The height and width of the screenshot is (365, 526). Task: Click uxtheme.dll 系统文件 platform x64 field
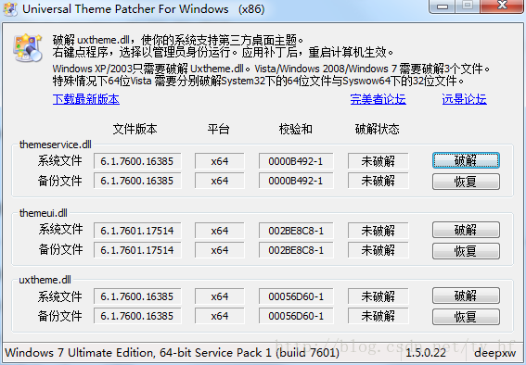[219, 296]
